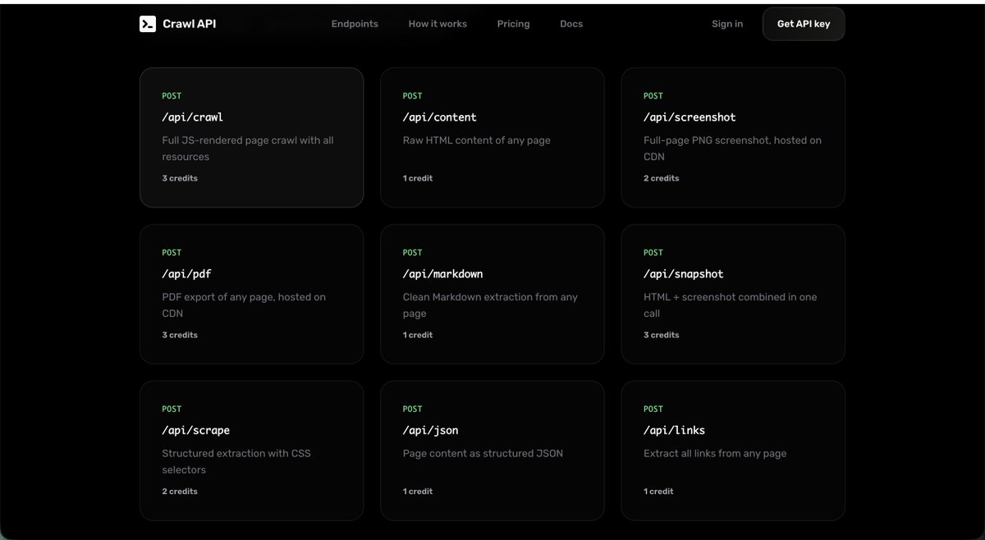Image resolution: width=985 pixels, height=540 pixels.
Task: Click '2 credits' on /api/scrape card
Action: (x=180, y=492)
